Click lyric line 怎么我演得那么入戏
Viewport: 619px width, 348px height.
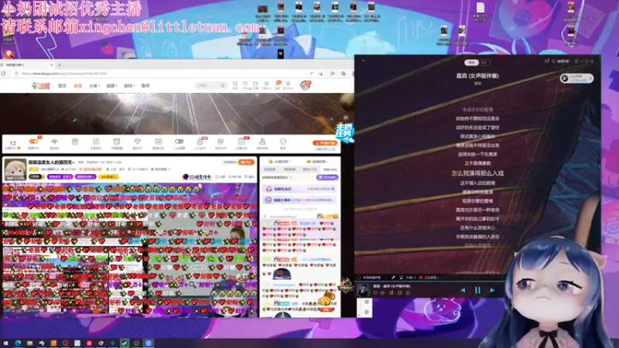point(477,173)
